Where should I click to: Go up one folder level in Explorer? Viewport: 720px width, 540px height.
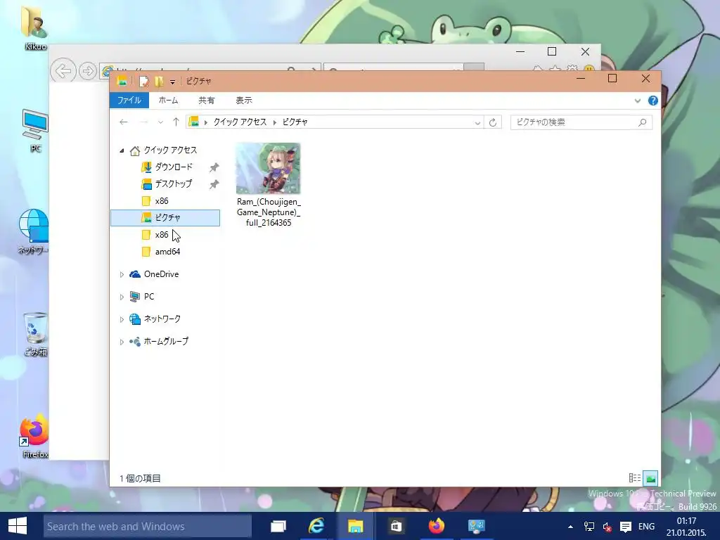coord(176,122)
